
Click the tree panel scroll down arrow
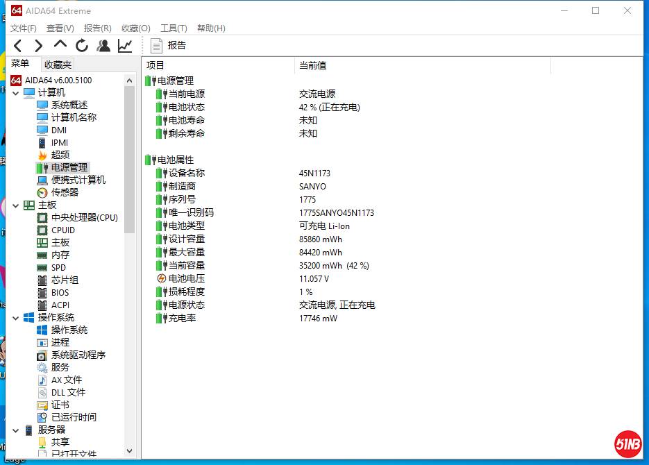click(x=130, y=451)
